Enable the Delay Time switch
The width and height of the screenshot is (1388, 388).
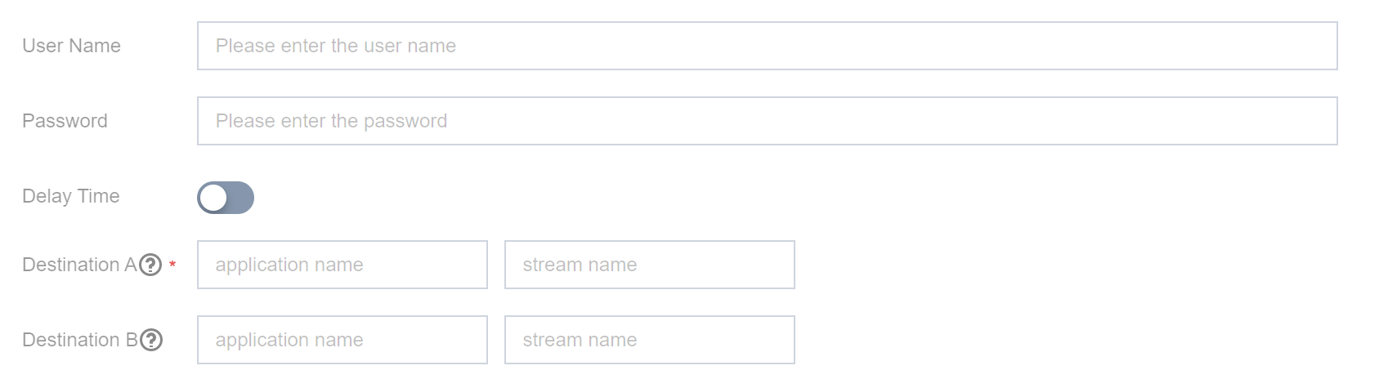226,198
